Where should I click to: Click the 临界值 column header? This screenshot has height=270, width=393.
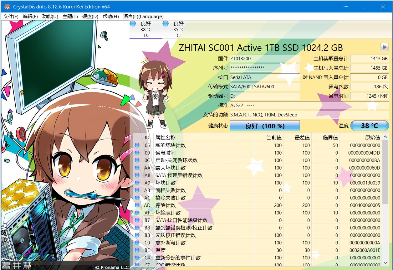325,137
